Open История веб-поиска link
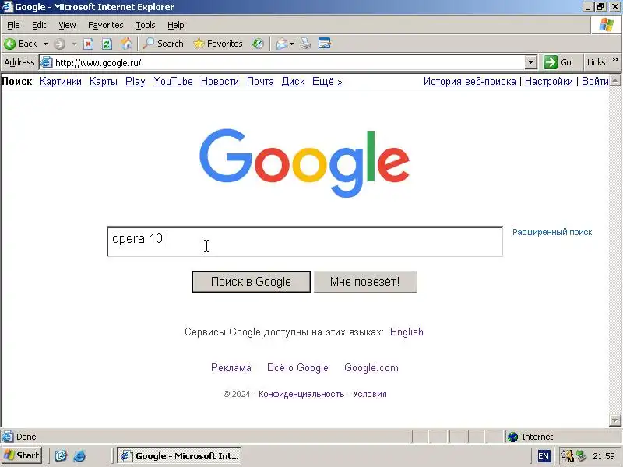Viewport: 623px width, 467px height. [x=470, y=82]
